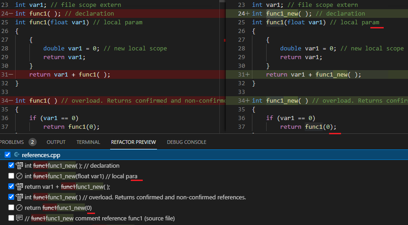
Task: Click the blocked icon on 'local para' row
Action: tap(19, 176)
